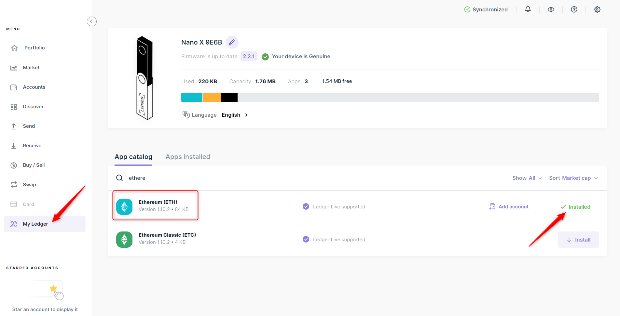Click the Synchronized status indicator
The width and height of the screenshot is (620, 316).
(x=486, y=9)
